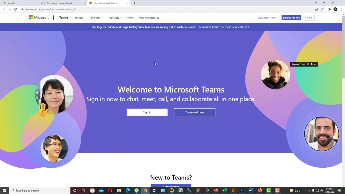
Task: Open the Pricing menu item
Action: [x=130, y=18]
